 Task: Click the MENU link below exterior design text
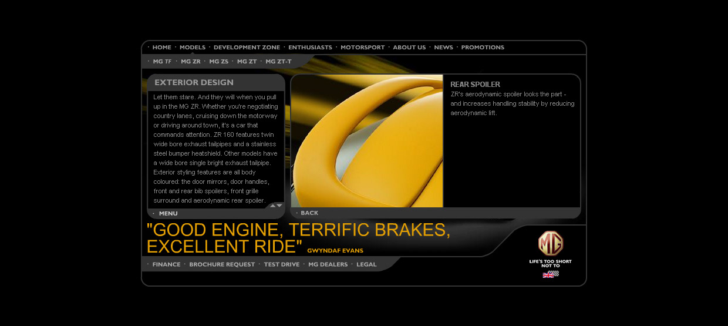click(x=168, y=214)
